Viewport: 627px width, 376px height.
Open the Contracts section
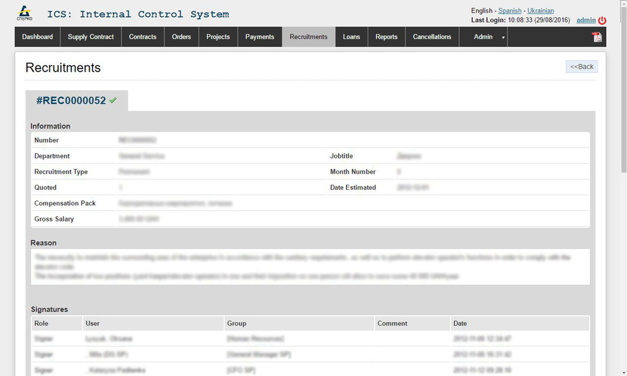tap(142, 37)
